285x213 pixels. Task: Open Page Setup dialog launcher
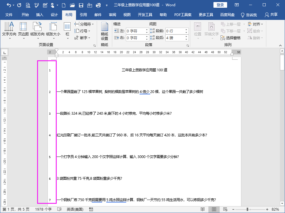click(94, 45)
